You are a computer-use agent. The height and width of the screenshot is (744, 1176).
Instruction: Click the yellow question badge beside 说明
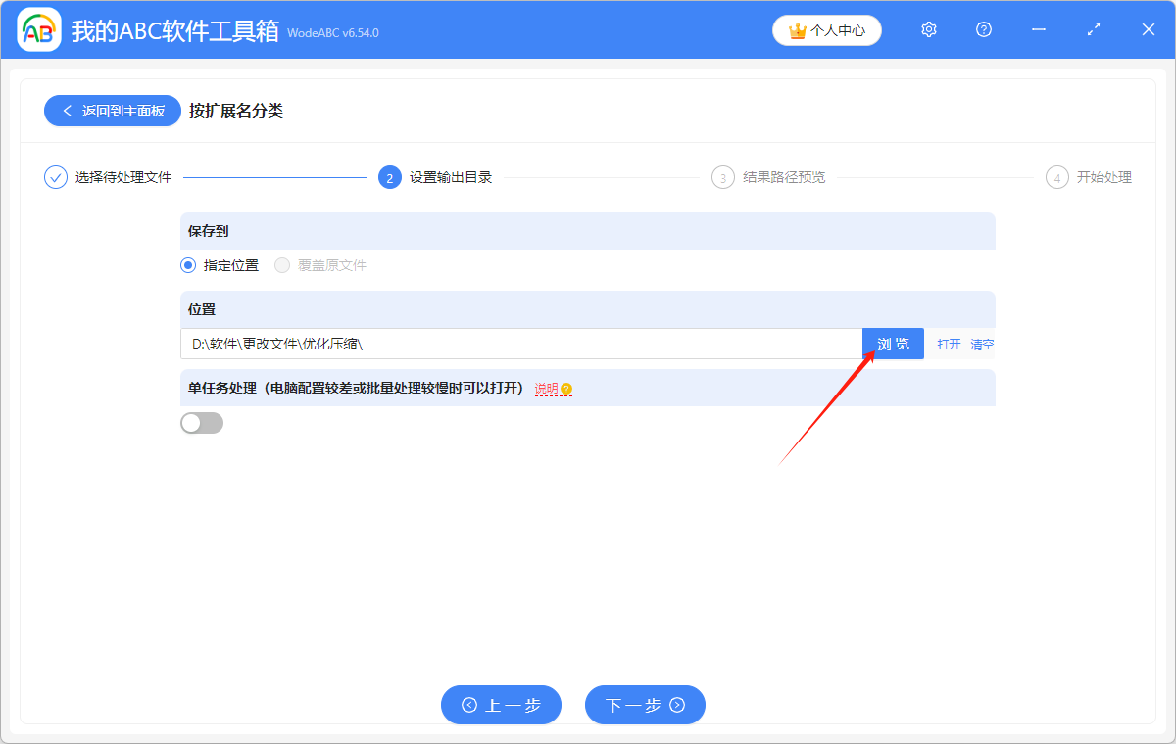point(566,389)
